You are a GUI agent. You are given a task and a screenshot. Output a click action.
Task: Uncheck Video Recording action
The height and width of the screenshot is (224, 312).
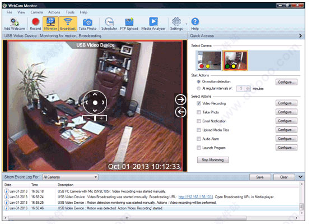pos(199,103)
